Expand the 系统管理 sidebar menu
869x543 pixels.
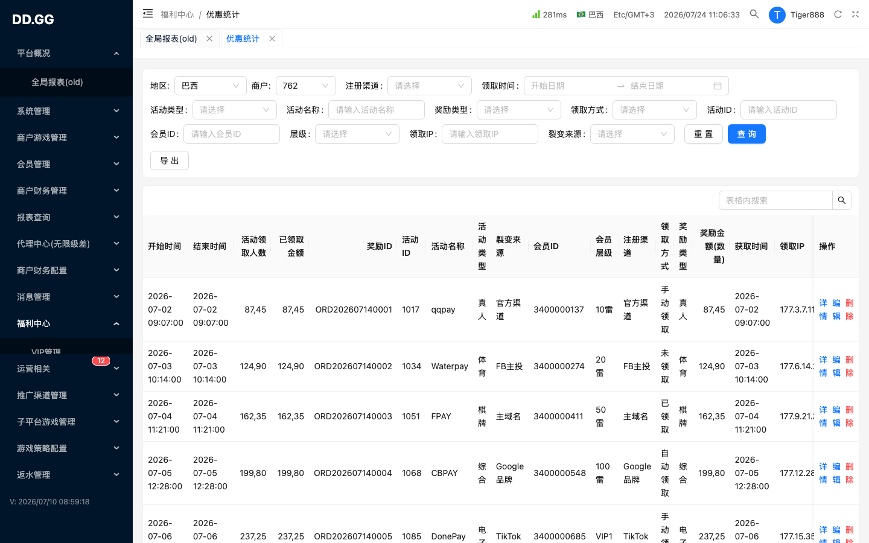66,111
